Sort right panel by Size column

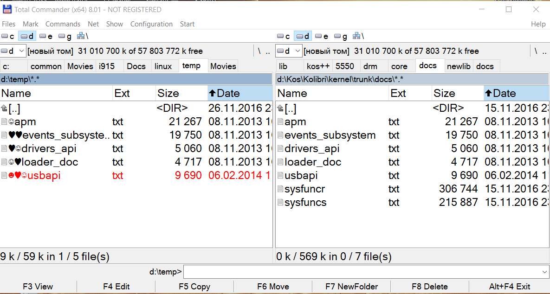pos(444,93)
